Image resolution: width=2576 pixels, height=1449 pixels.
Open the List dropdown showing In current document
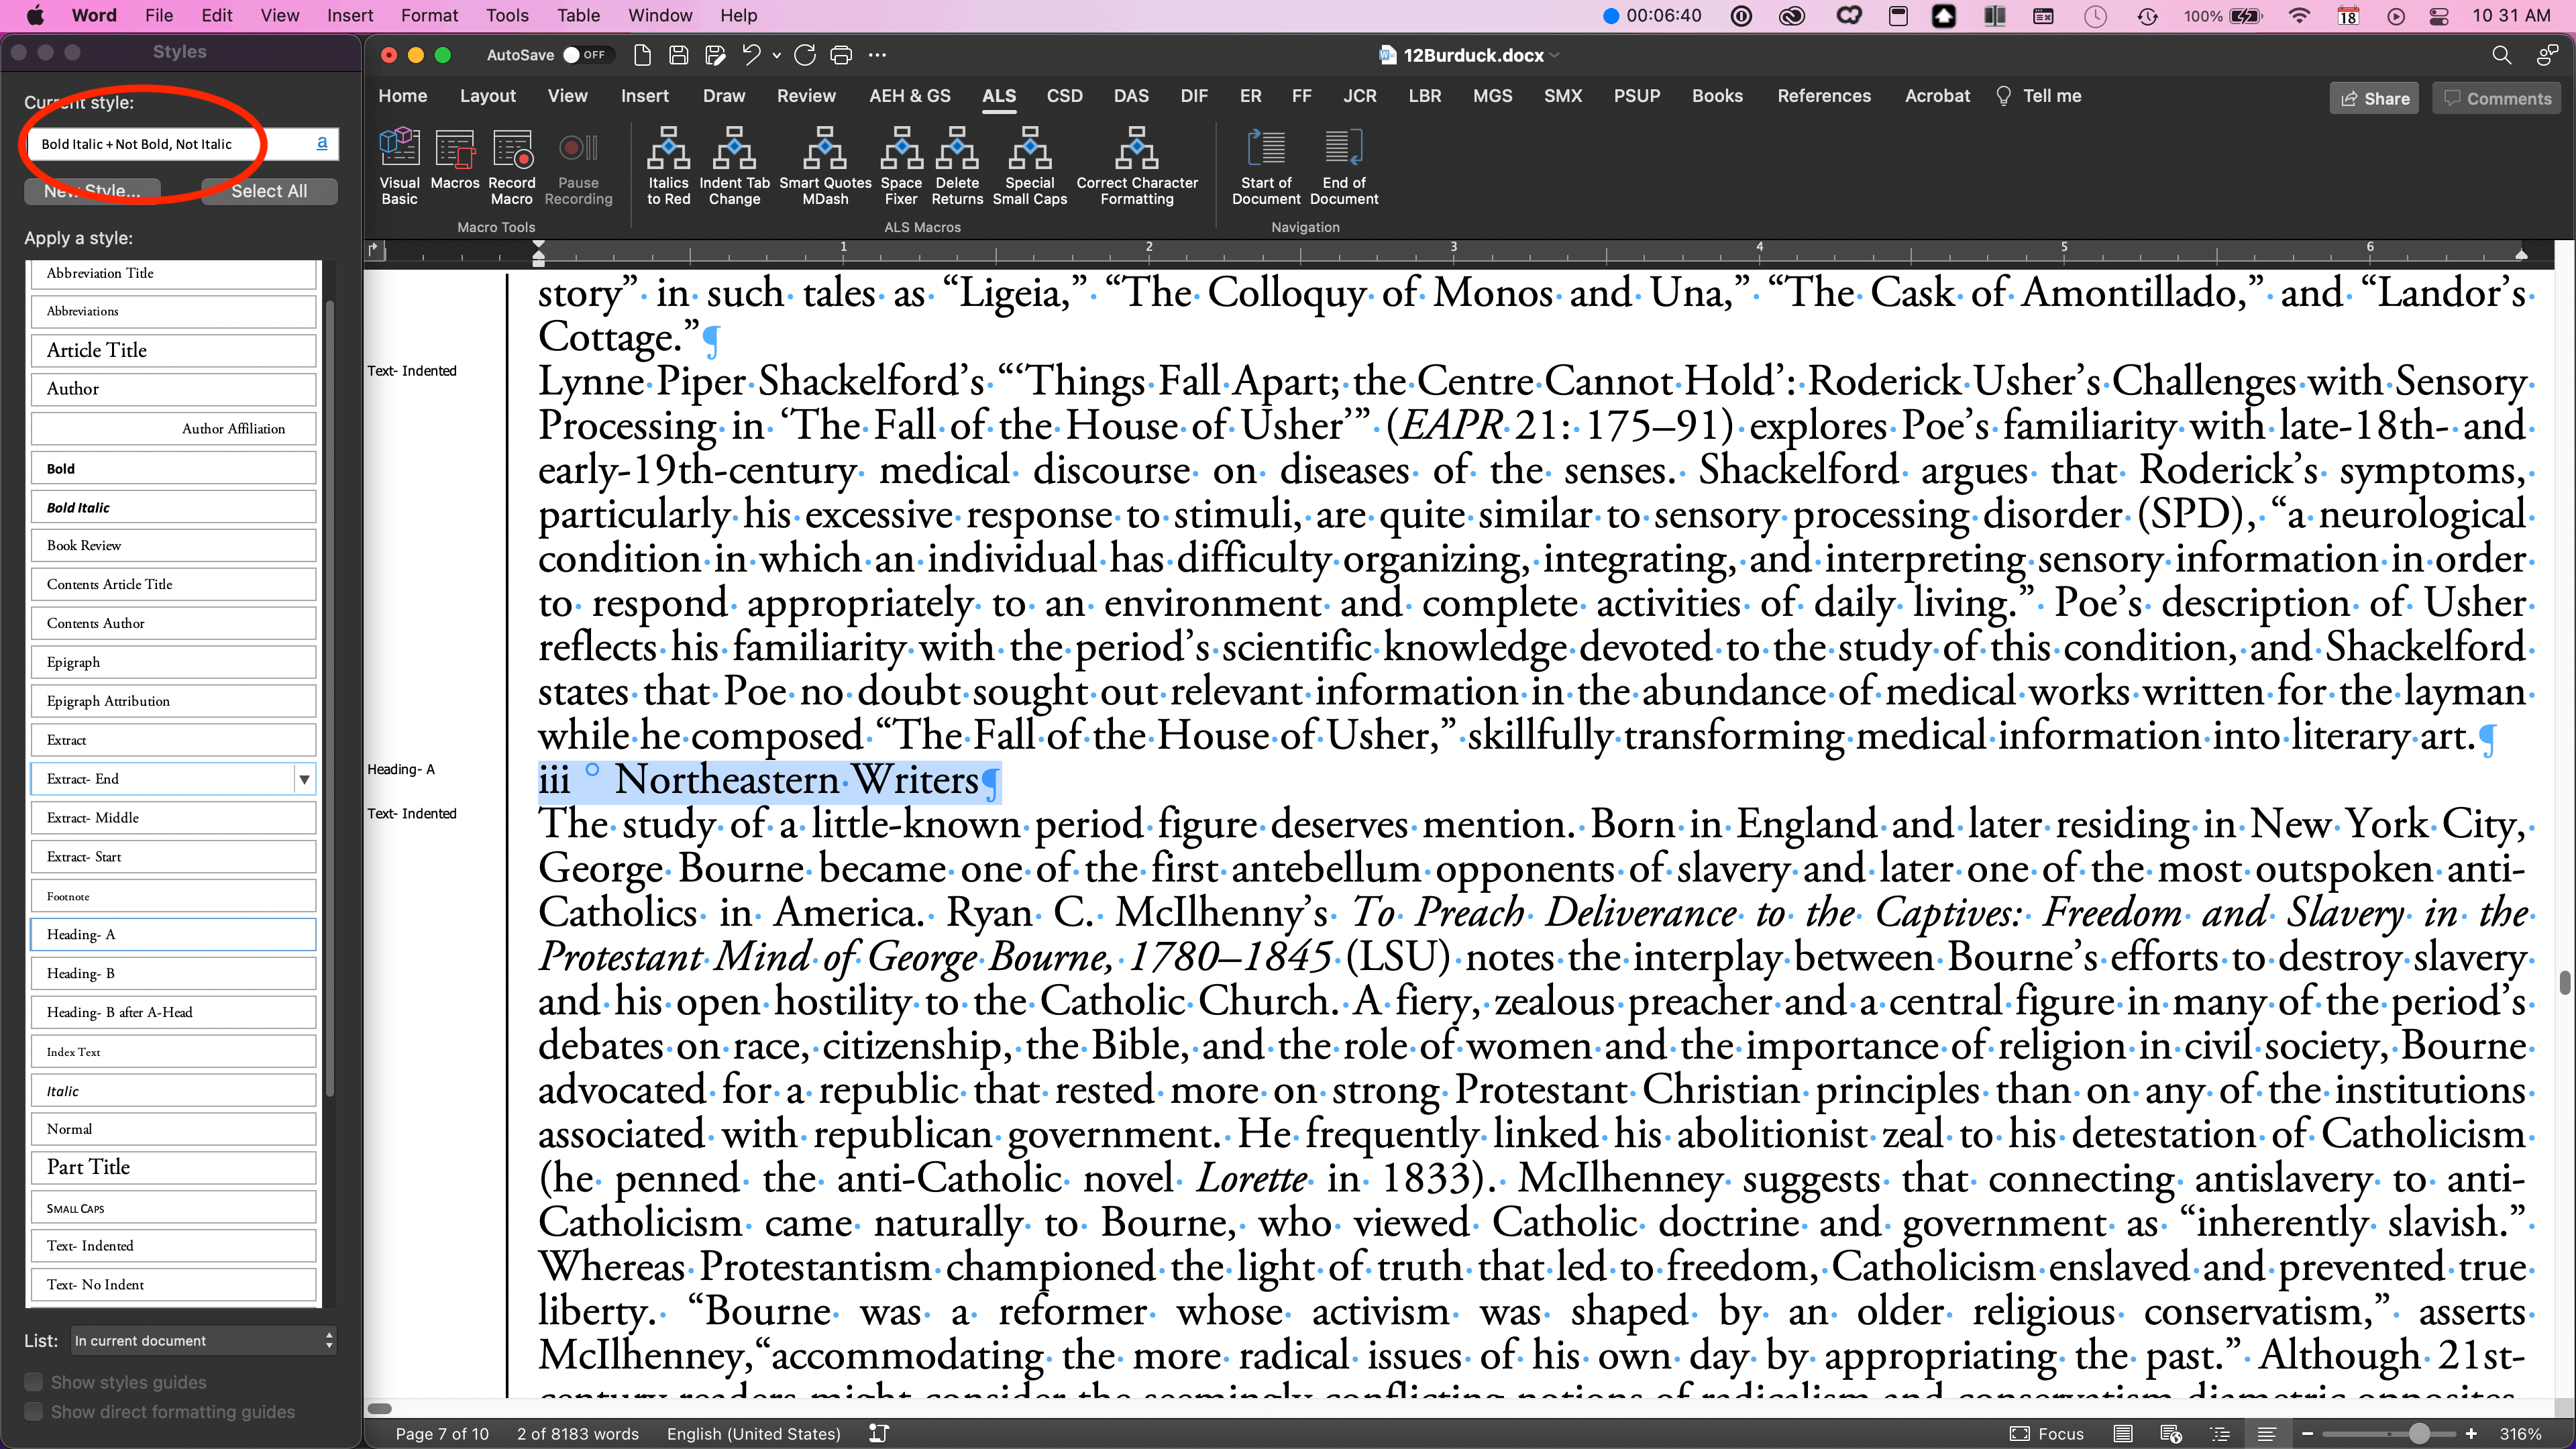point(203,1340)
